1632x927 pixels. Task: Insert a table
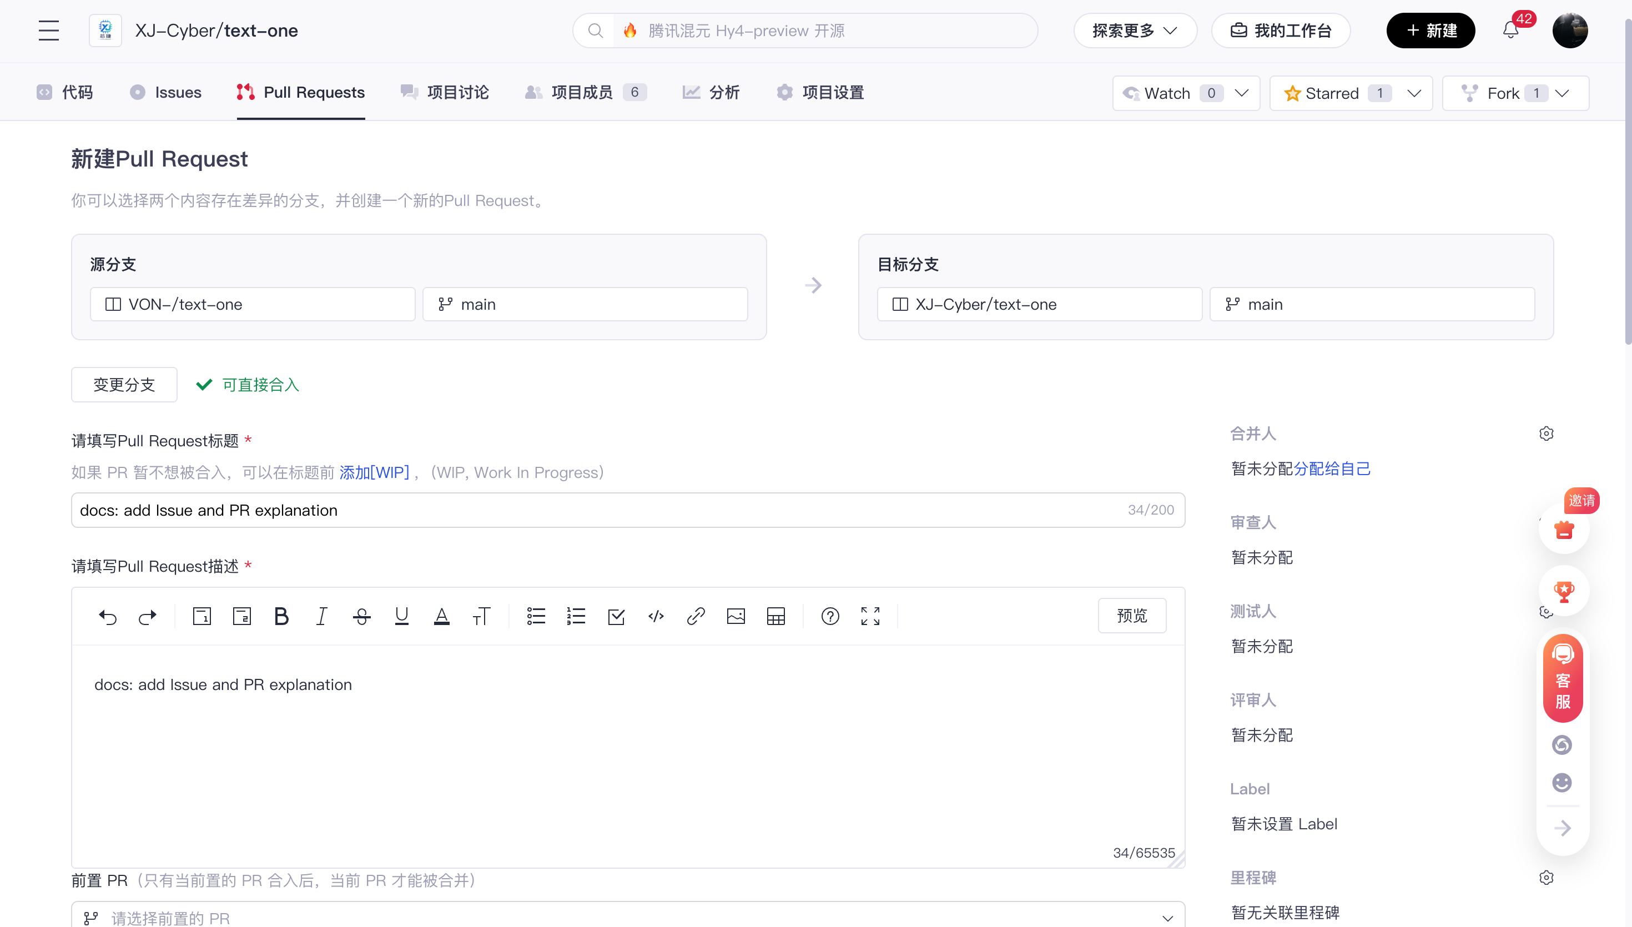(776, 616)
